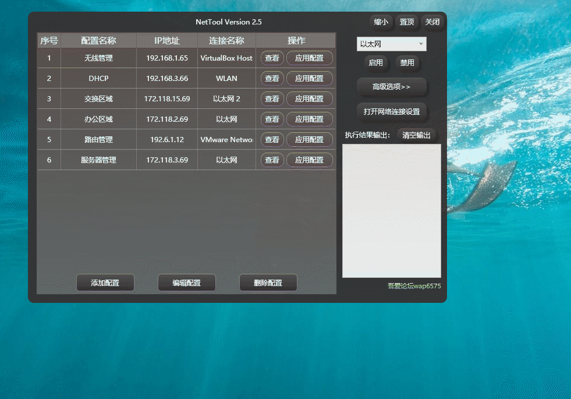This screenshot has width=571, height=399.
Task: Click the 连接名称 column header
Action: [x=226, y=40]
